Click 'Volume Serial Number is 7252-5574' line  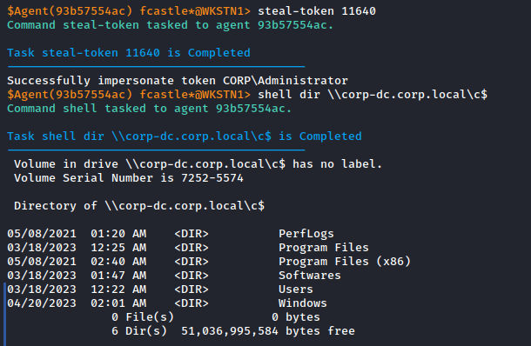pyautogui.click(x=129, y=178)
